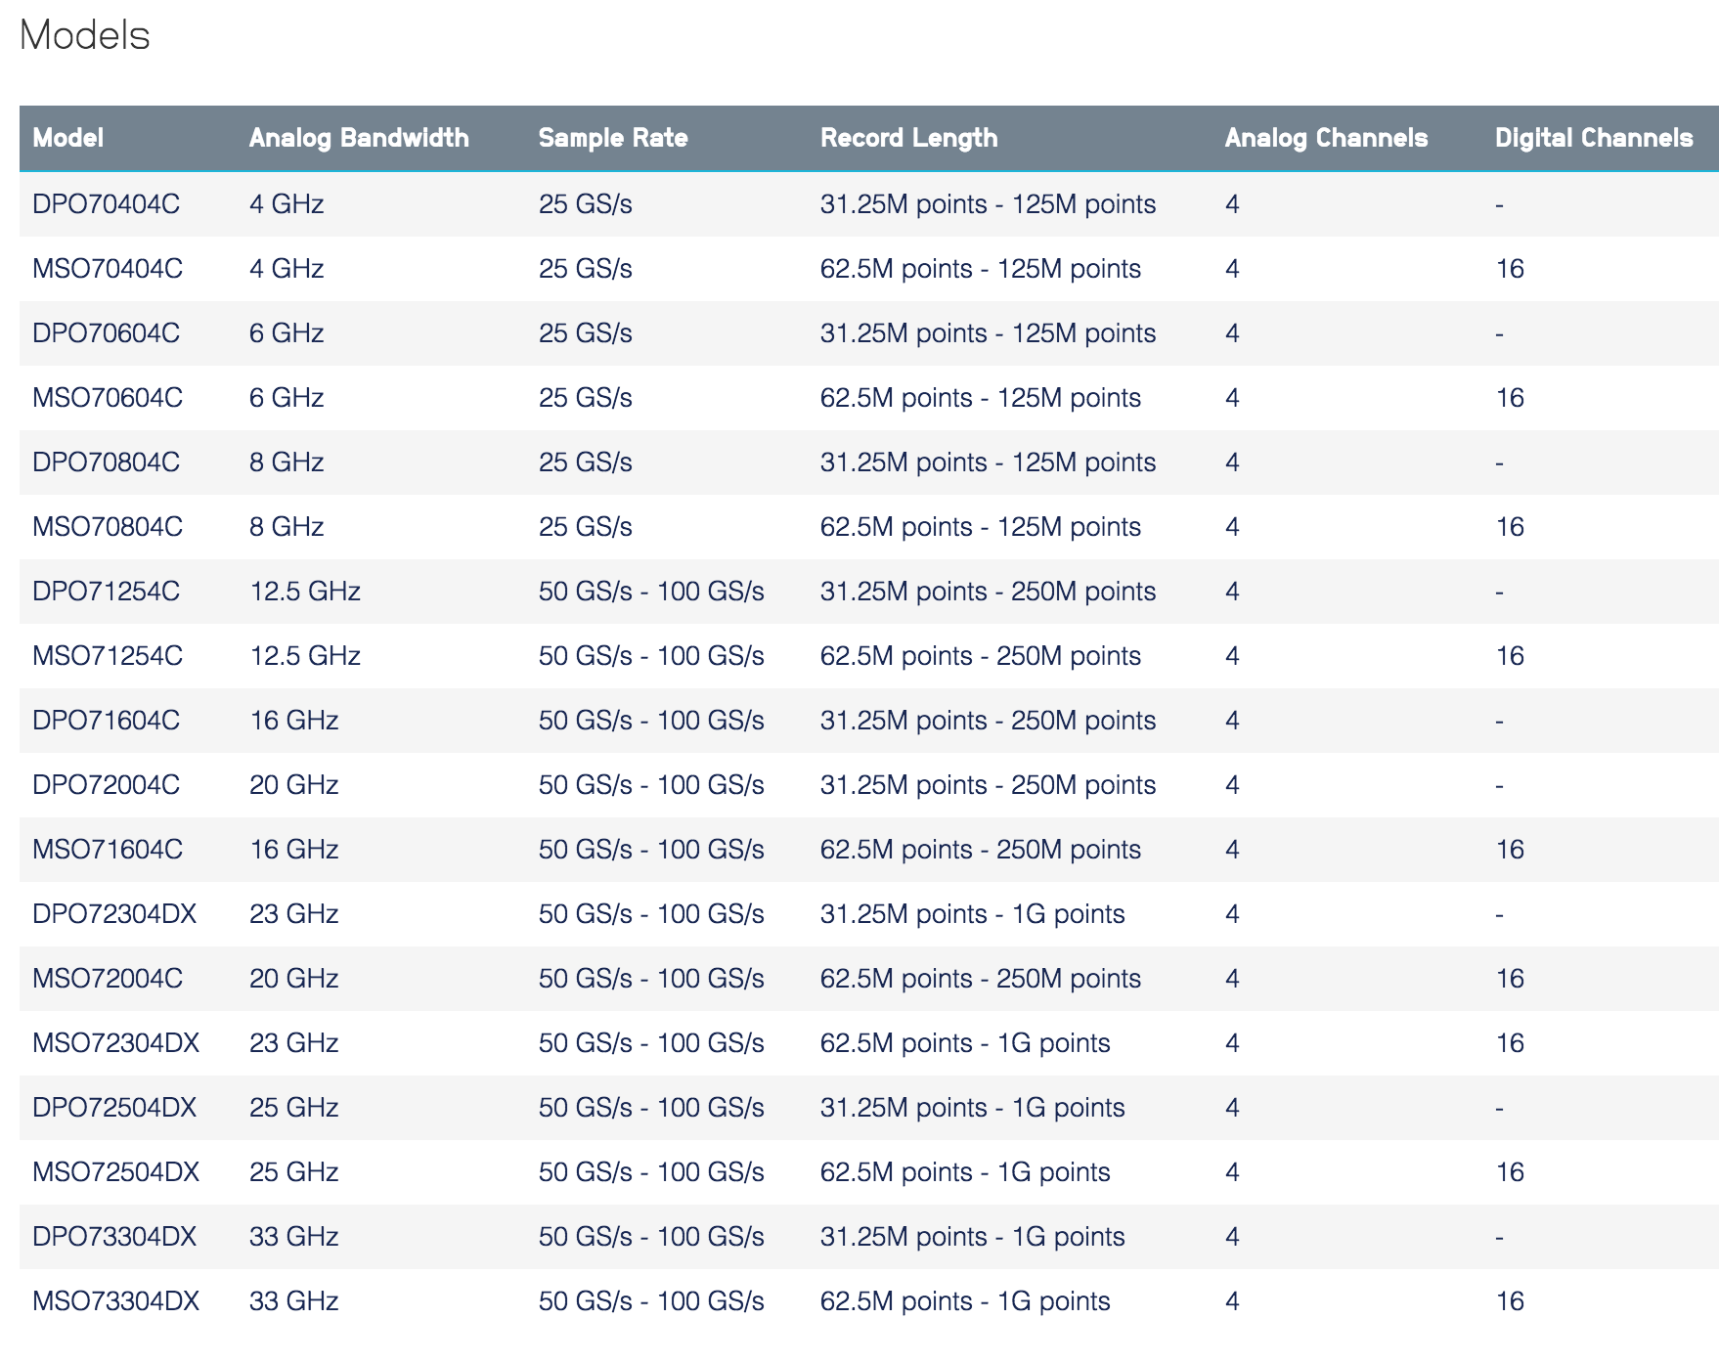This screenshot has height=1363, width=1719.
Task: Click the analog channels "4" for DPO72004C
Action: [1232, 785]
